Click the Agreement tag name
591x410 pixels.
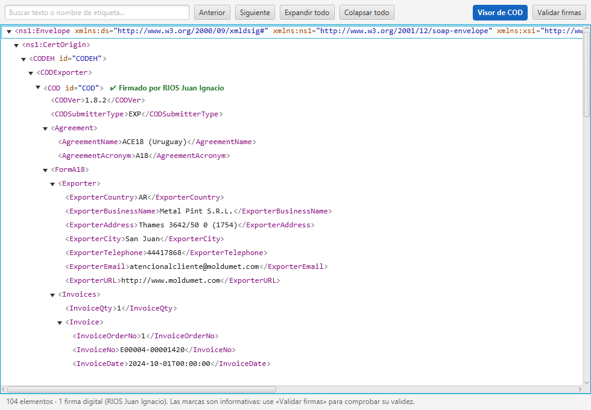(74, 128)
